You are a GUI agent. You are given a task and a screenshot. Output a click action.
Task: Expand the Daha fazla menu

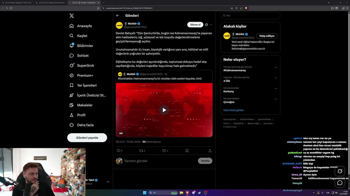[x=81, y=125]
